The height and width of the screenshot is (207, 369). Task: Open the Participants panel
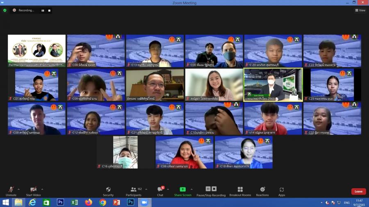click(134, 190)
